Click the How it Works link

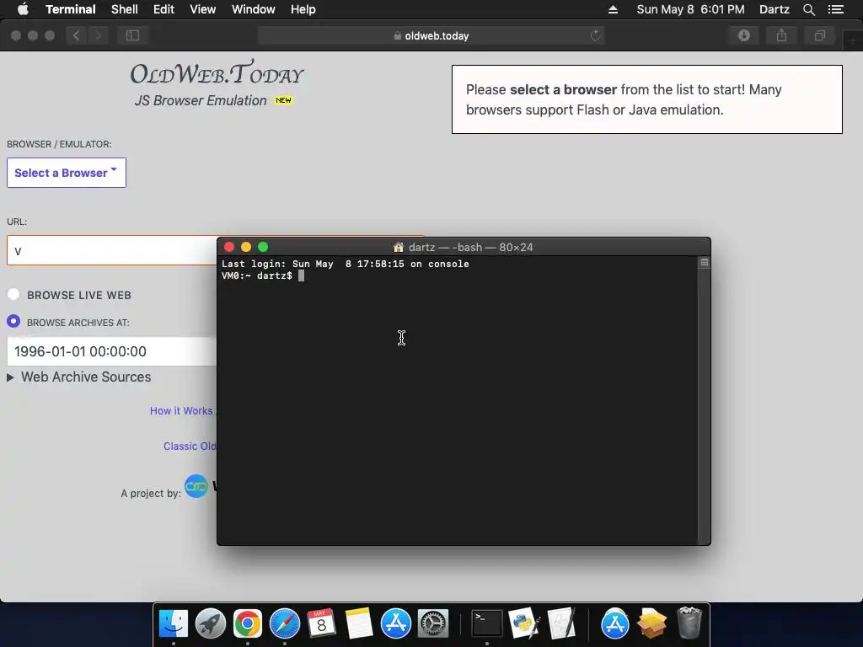181,411
